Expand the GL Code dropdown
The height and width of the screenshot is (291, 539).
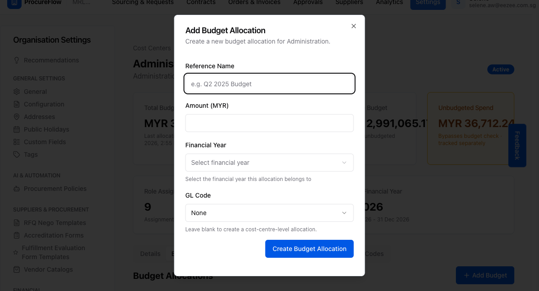coord(269,213)
